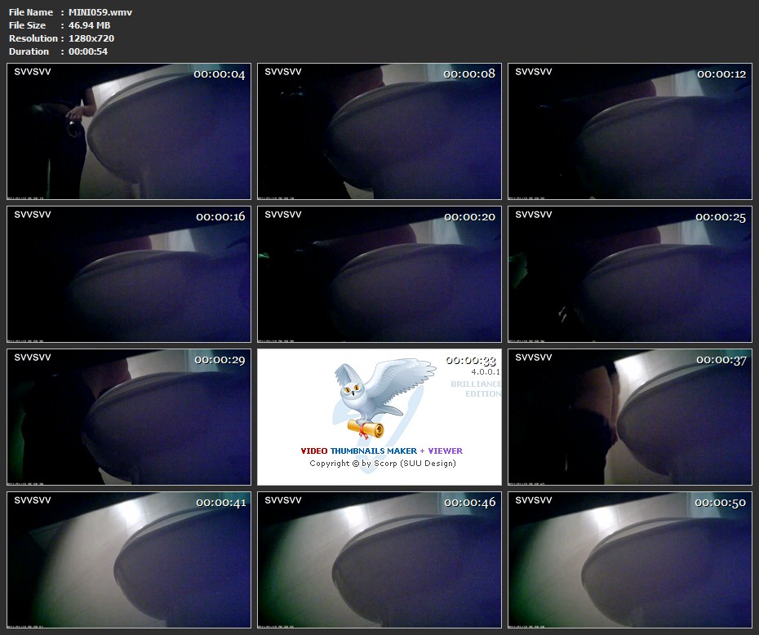Choose the thumbnail stamped 00:00:25
759x635 pixels.
(x=630, y=274)
